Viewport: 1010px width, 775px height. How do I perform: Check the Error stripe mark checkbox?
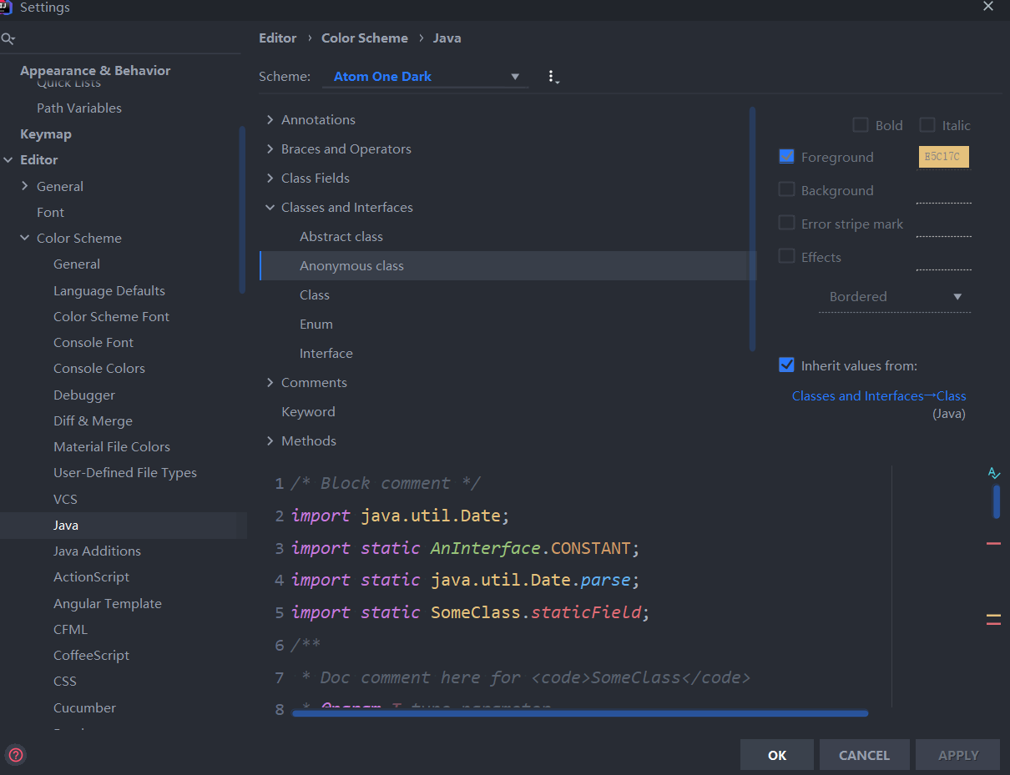pos(786,223)
